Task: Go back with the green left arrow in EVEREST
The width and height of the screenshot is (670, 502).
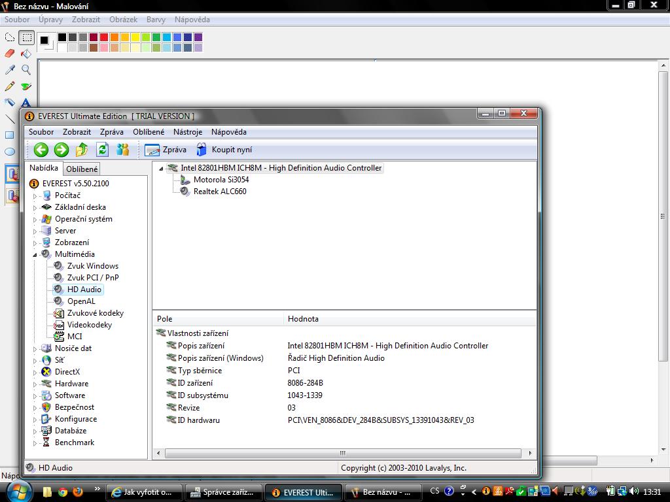Action: pos(41,150)
